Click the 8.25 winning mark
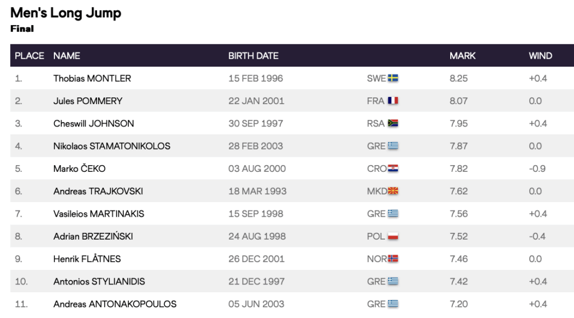This screenshot has height=318, width=574. pyautogui.click(x=459, y=78)
